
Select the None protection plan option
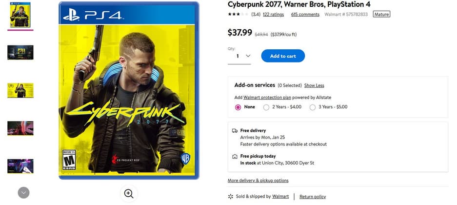pyautogui.click(x=238, y=107)
